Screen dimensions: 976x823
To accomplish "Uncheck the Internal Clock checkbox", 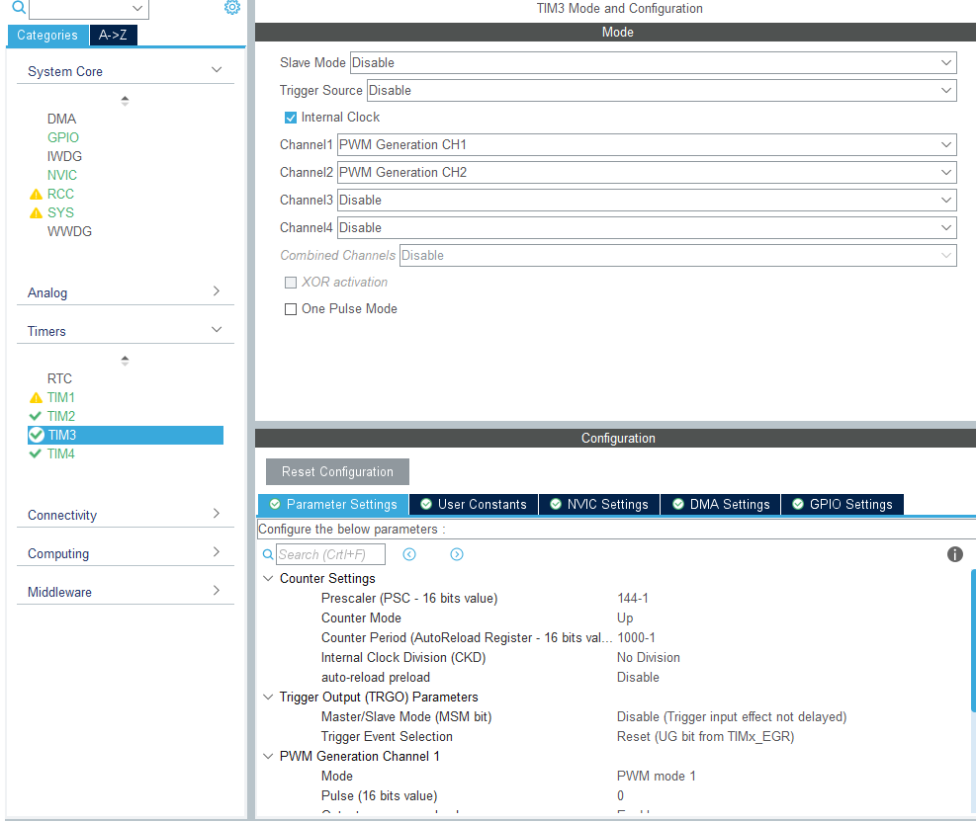I will (291, 118).
